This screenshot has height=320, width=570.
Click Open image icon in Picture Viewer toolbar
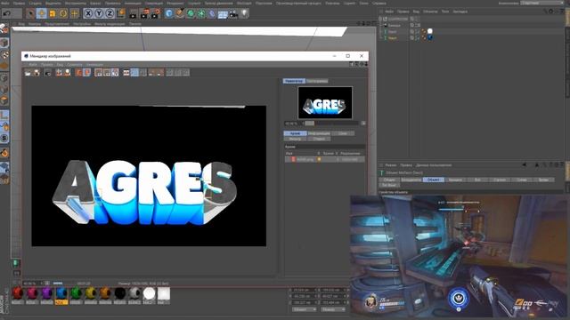click(28, 73)
